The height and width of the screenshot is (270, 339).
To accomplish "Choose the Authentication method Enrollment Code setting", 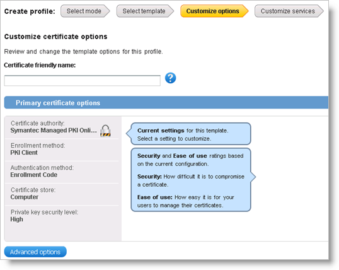I will tap(62, 172).
